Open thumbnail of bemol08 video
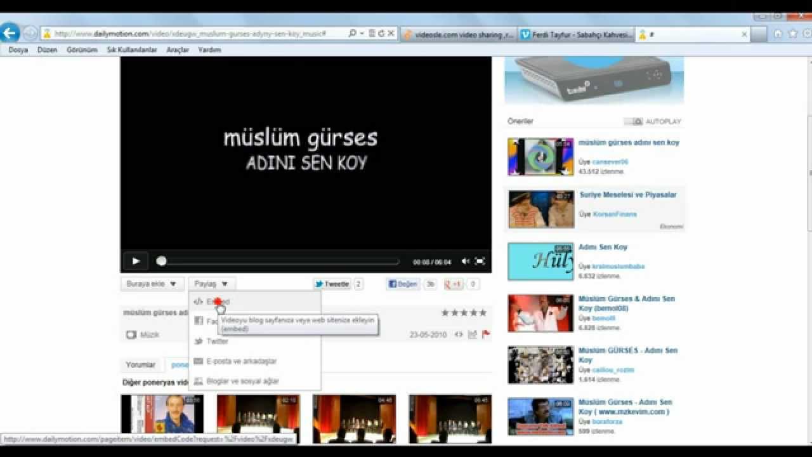The height and width of the screenshot is (457, 812). (540, 313)
